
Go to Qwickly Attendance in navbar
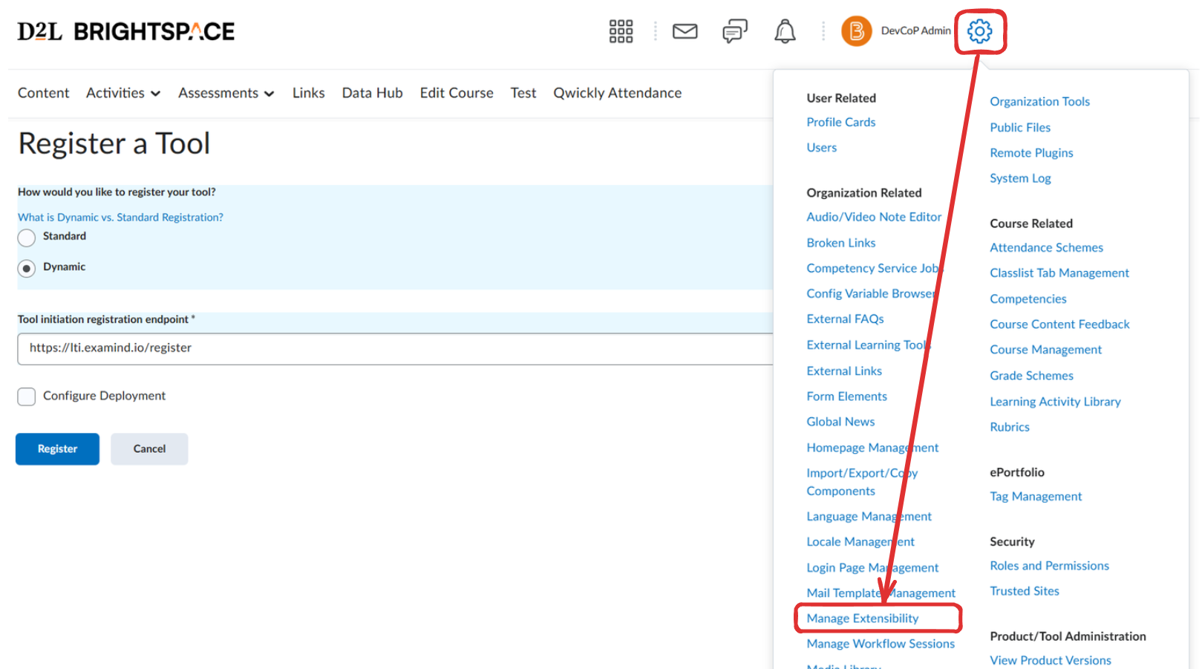pyautogui.click(x=617, y=93)
